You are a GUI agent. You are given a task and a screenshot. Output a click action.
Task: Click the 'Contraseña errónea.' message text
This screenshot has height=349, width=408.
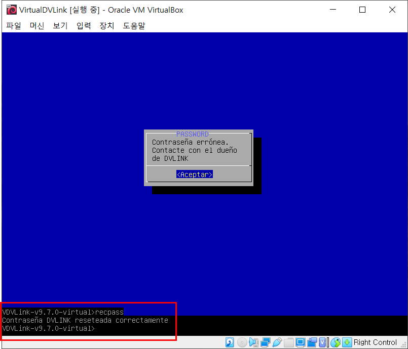pos(190,142)
